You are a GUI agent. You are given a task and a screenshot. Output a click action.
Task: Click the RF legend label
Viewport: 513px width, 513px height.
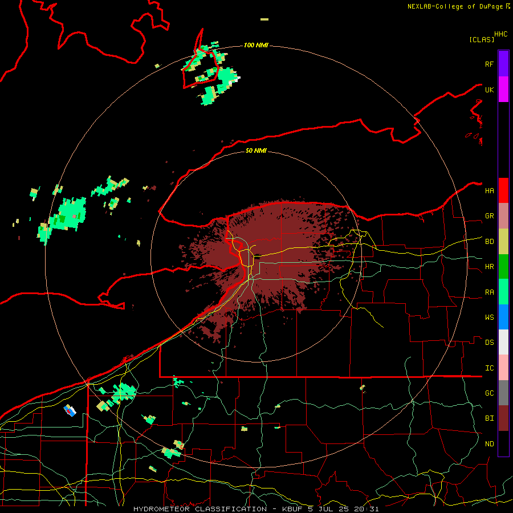click(489, 64)
